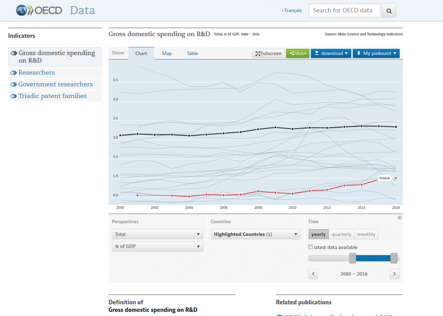Select the yearly frequency option
Viewport: 443px width, 316px height.
coord(319,234)
